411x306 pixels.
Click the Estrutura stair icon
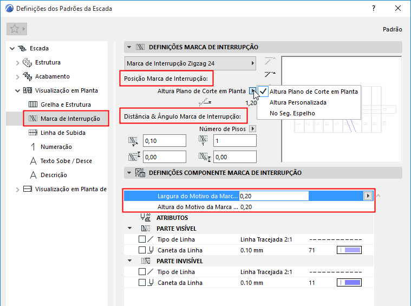(27, 63)
